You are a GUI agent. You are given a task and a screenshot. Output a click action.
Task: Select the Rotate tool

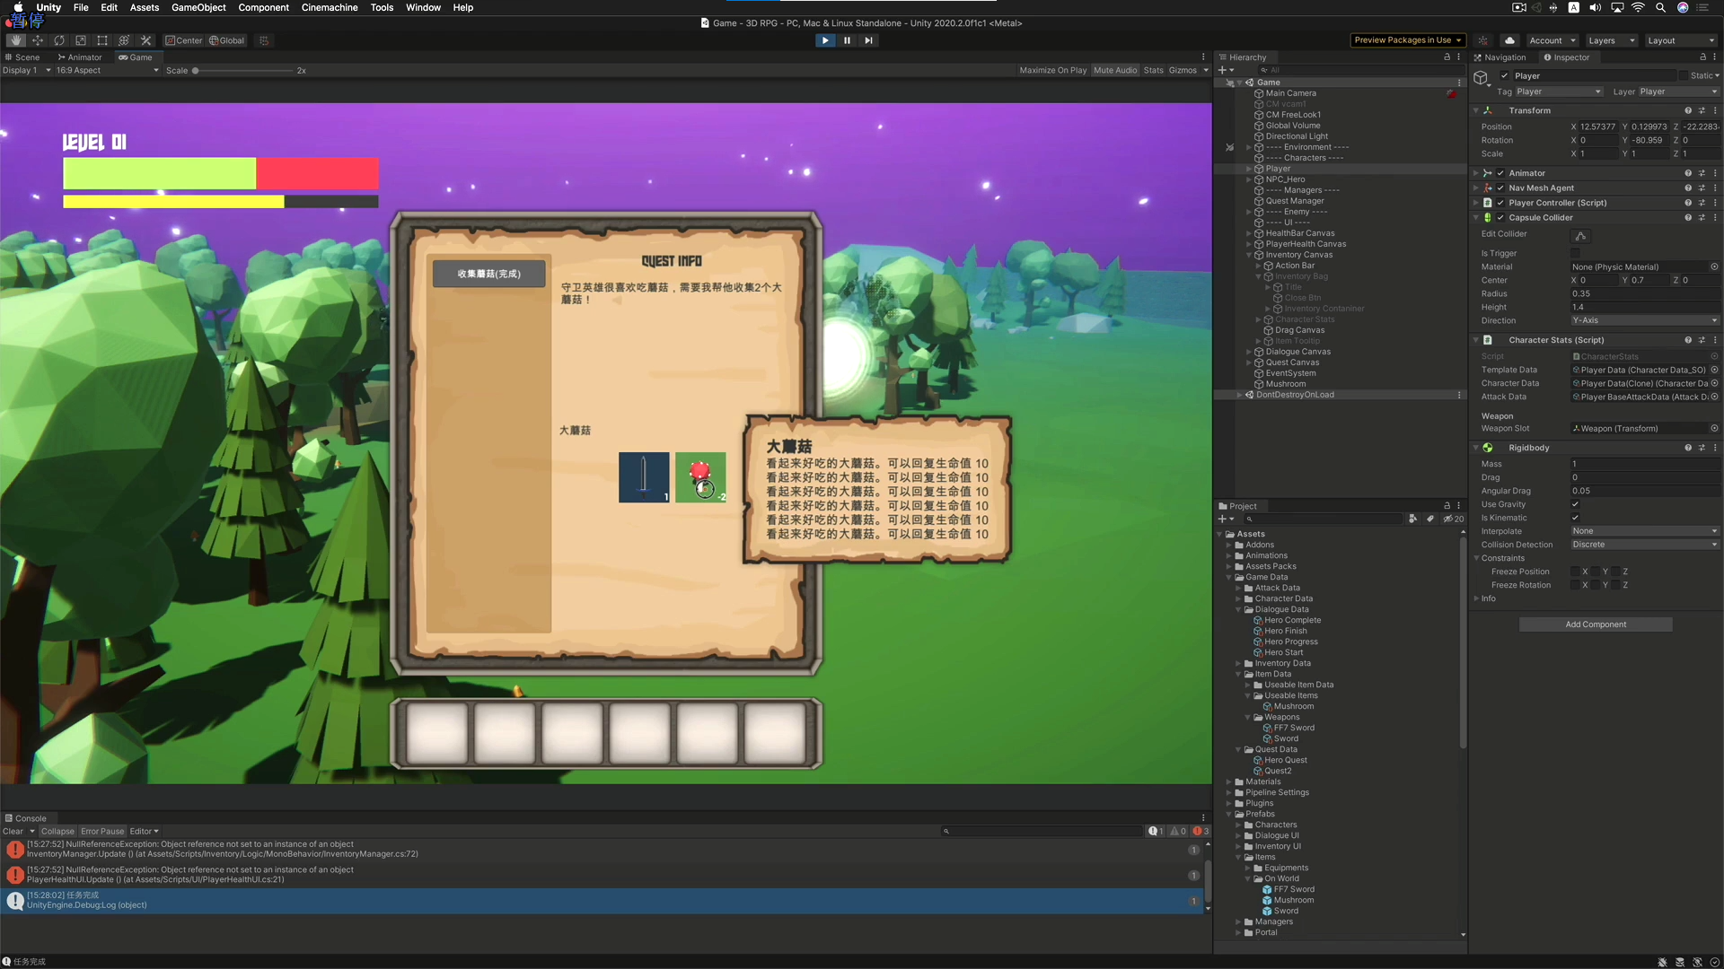pos(59,40)
